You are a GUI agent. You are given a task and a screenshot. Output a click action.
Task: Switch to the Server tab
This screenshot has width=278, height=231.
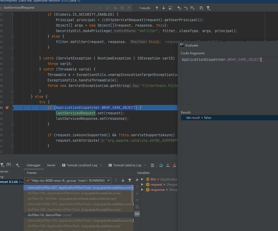51,165
